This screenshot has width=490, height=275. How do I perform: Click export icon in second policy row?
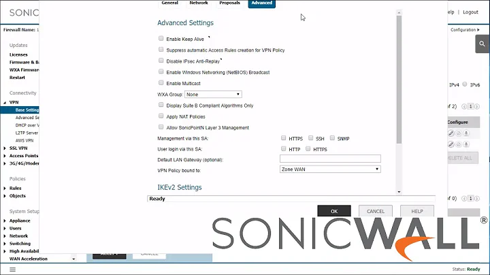pyautogui.click(x=466, y=144)
